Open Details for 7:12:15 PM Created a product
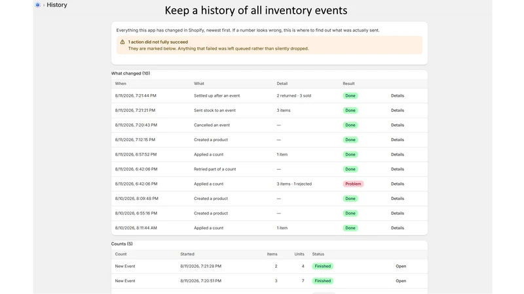 (x=398, y=140)
